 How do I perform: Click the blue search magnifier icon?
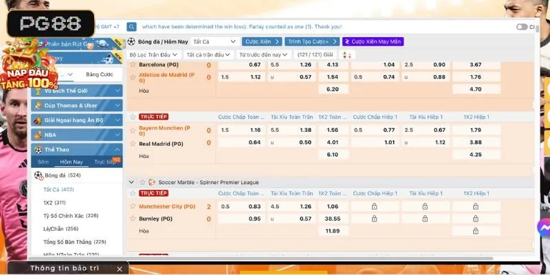[131, 27]
